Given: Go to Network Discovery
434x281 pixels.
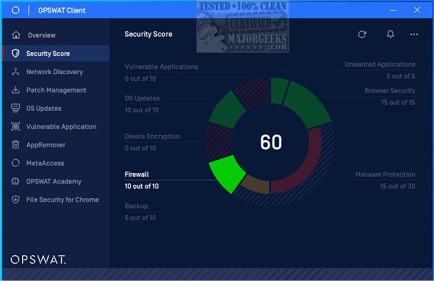Looking at the screenshot, I should tap(56, 71).
